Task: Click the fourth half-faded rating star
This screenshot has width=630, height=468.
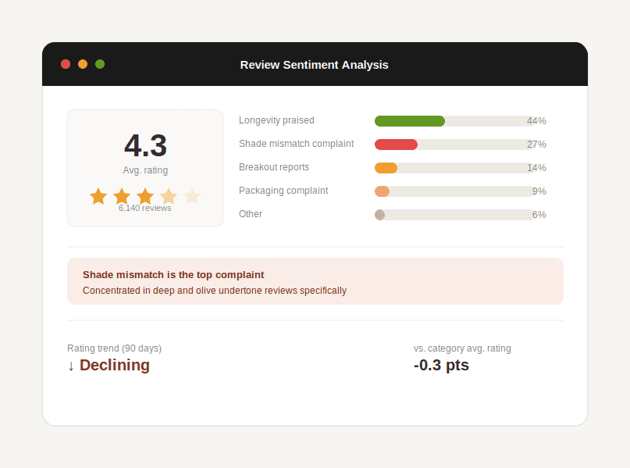Action: pyautogui.click(x=169, y=197)
